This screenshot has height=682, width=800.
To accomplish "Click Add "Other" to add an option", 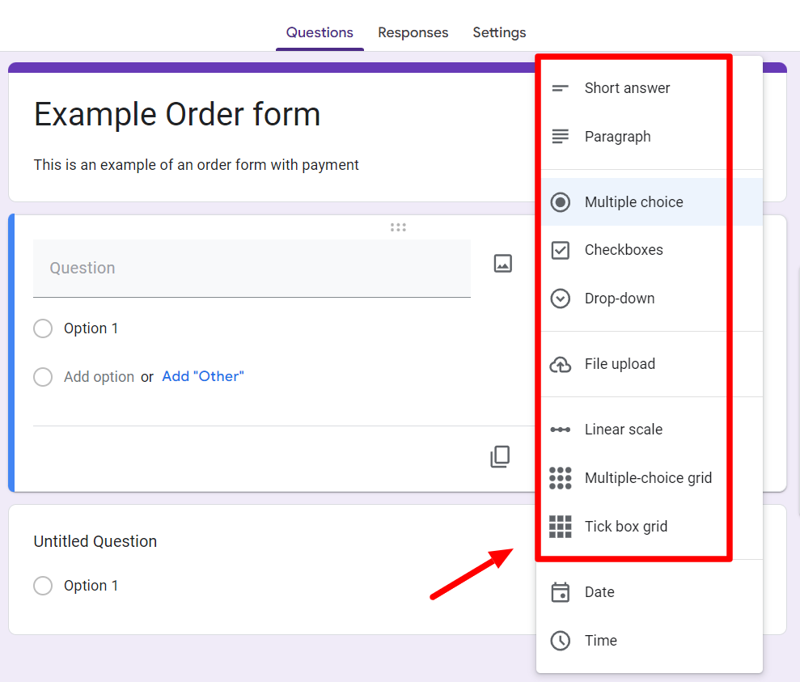I will click(202, 376).
